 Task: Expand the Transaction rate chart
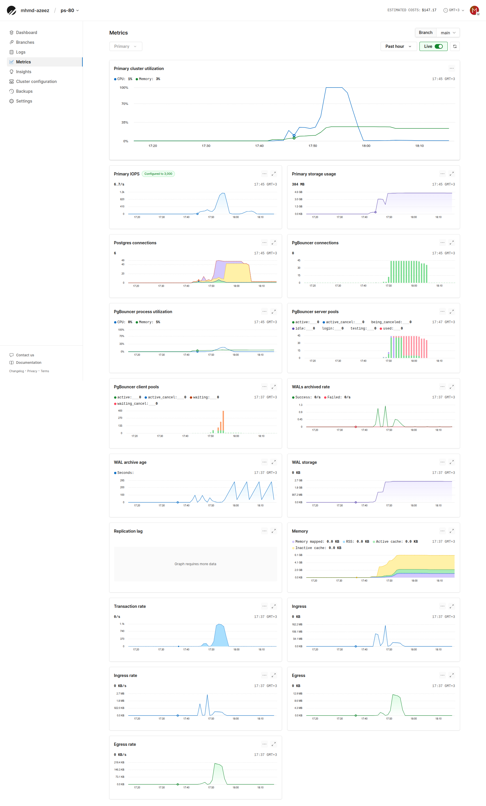(x=273, y=606)
